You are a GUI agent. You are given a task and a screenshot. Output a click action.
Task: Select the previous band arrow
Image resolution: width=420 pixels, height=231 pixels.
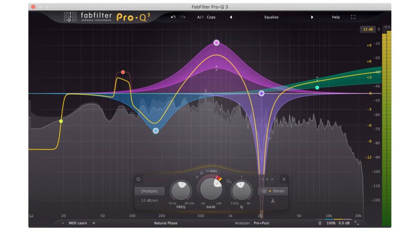[x=262, y=179]
